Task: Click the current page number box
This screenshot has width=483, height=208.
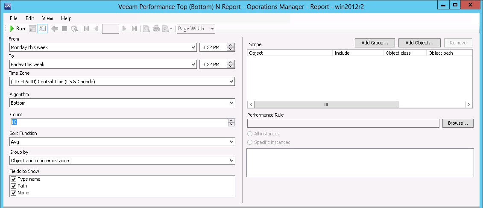Action: click(111, 29)
